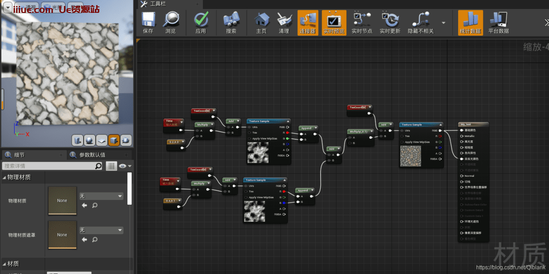
Task: Click the Apply (应用) green checkmark icon
Action: (x=201, y=22)
